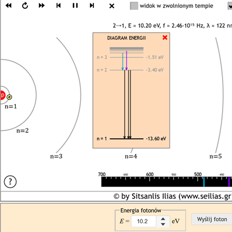The width and height of the screenshot is (232, 232).
Task: Click the photon energy input field
Action: tap(143, 222)
